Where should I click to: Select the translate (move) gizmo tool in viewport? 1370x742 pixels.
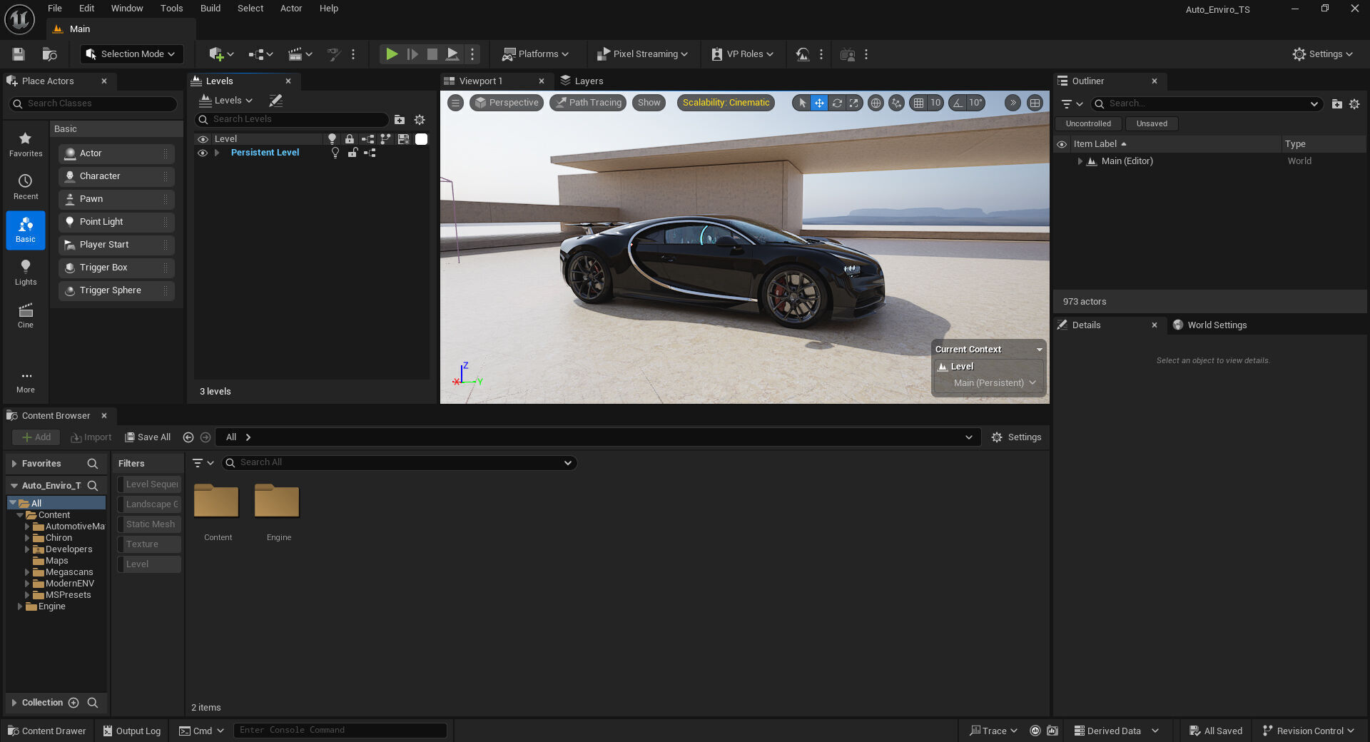point(819,103)
